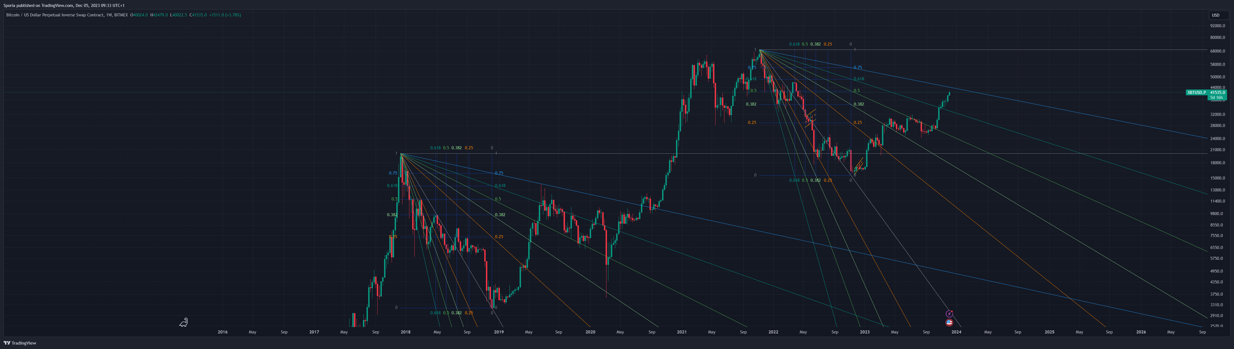Image resolution: width=1234 pixels, height=349 pixels.
Task: Click the 21000.0 price axis label
Action: (1217, 150)
